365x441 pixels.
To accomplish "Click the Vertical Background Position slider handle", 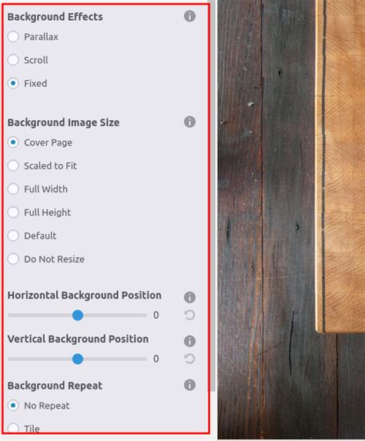I will click(x=78, y=359).
